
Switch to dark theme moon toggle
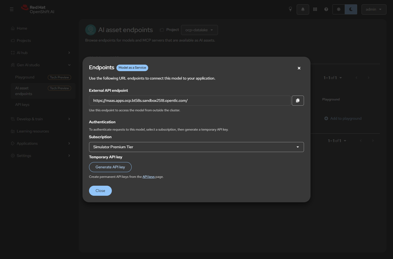point(351,9)
